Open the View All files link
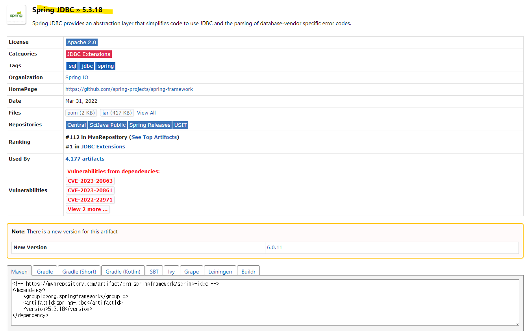 (146, 113)
